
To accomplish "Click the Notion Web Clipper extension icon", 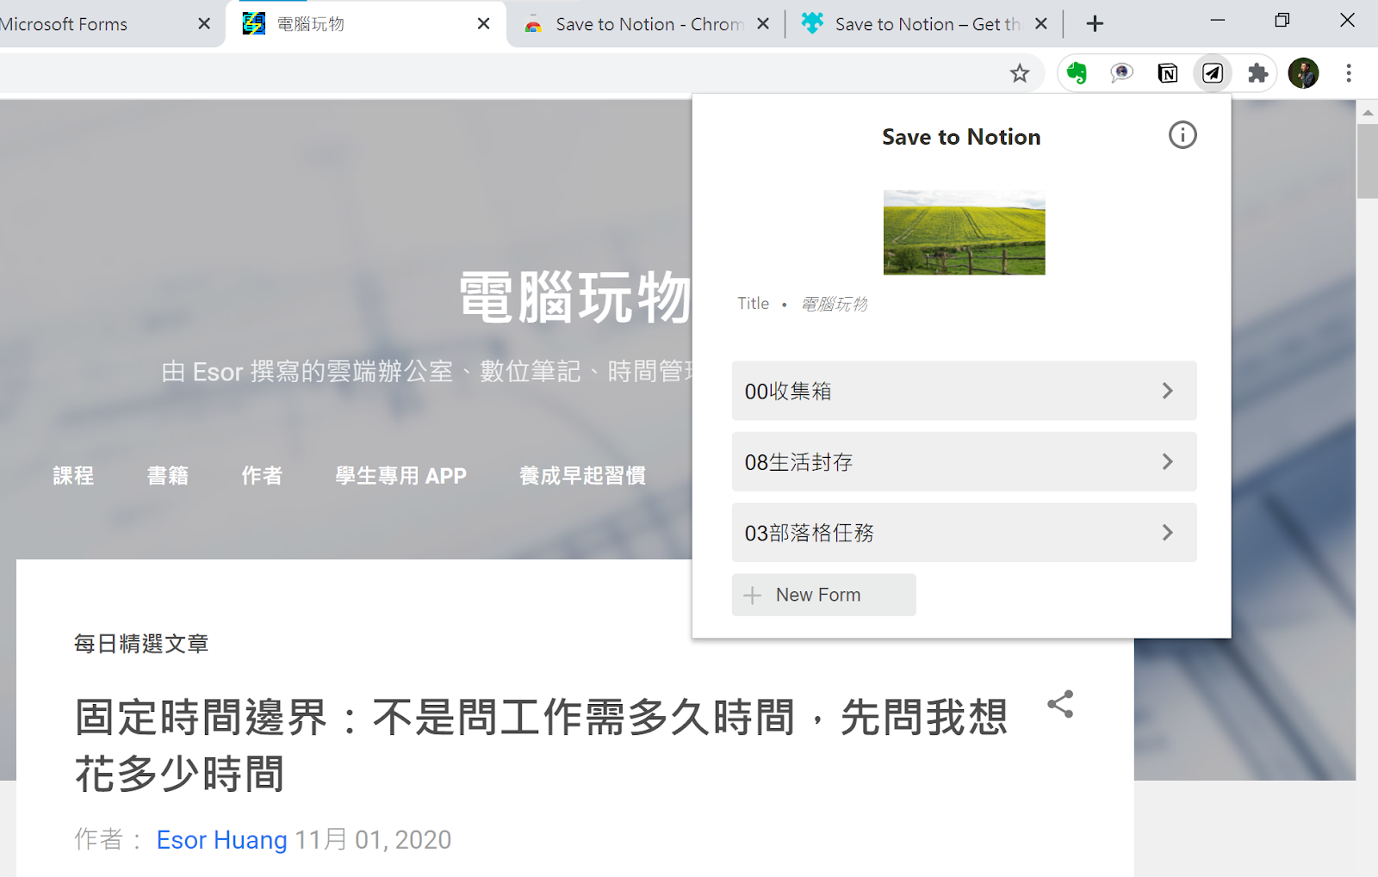I will pyautogui.click(x=1167, y=73).
